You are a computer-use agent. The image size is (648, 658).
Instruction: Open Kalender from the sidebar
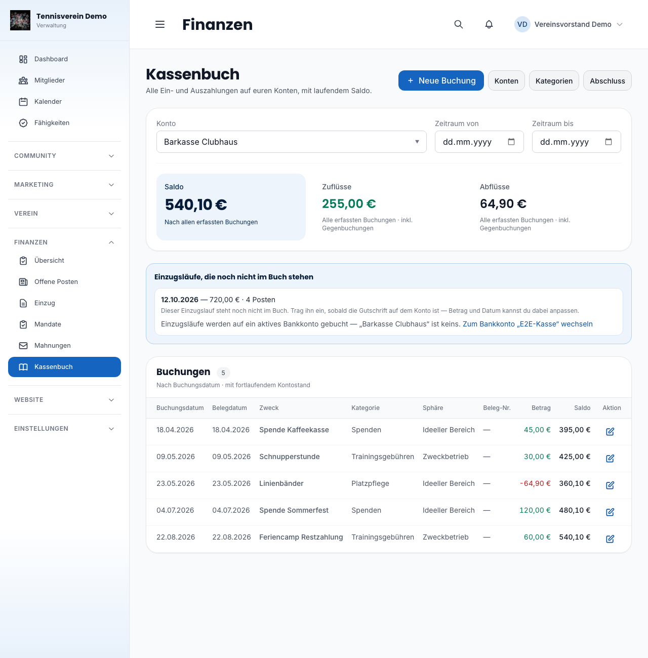pyautogui.click(x=64, y=102)
